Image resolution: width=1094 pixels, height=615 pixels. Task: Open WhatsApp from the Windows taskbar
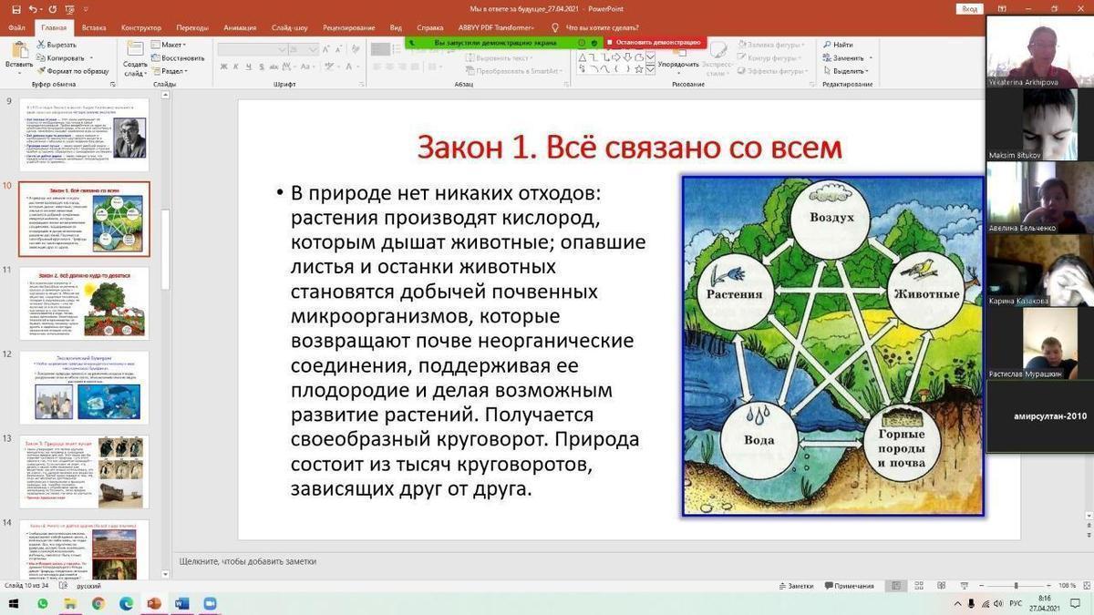pos(42,604)
